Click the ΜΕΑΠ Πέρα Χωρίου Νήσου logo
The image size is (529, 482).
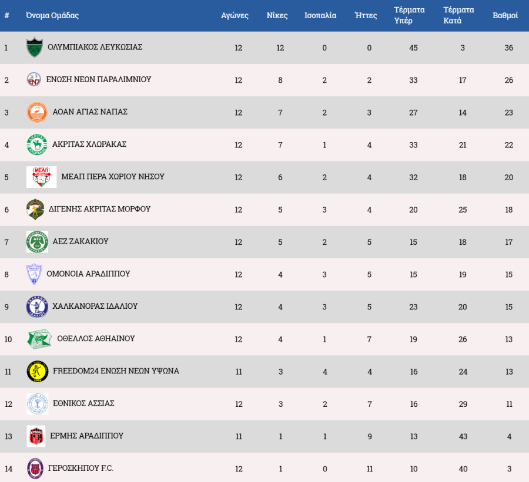click(42, 177)
